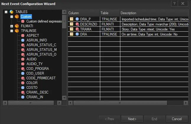Expand the FILMATI table node
Viewport: 191px width, 124px height.
coord(12,26)
